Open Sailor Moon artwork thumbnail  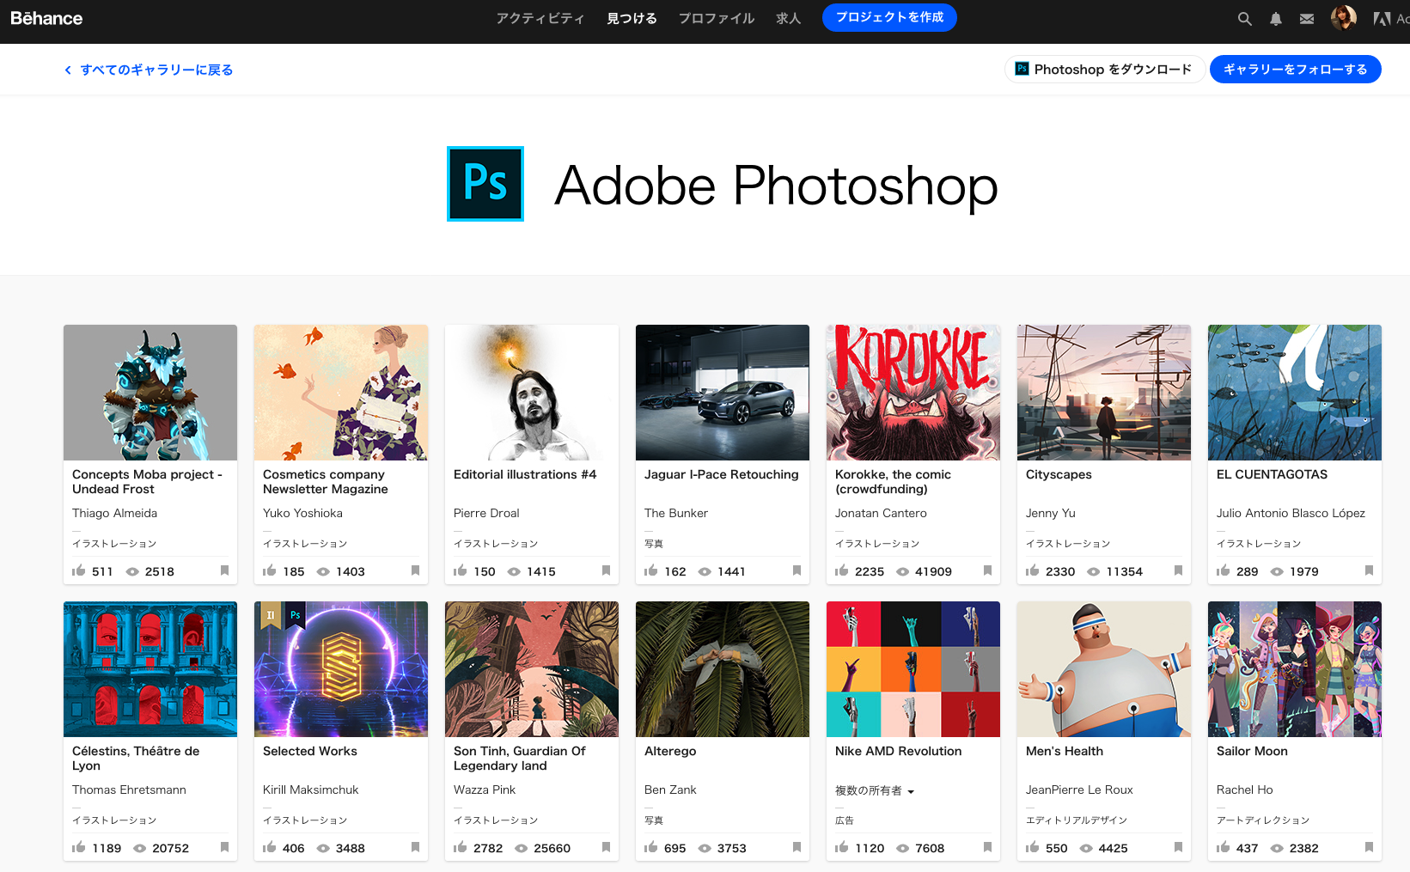(1295, 669)
